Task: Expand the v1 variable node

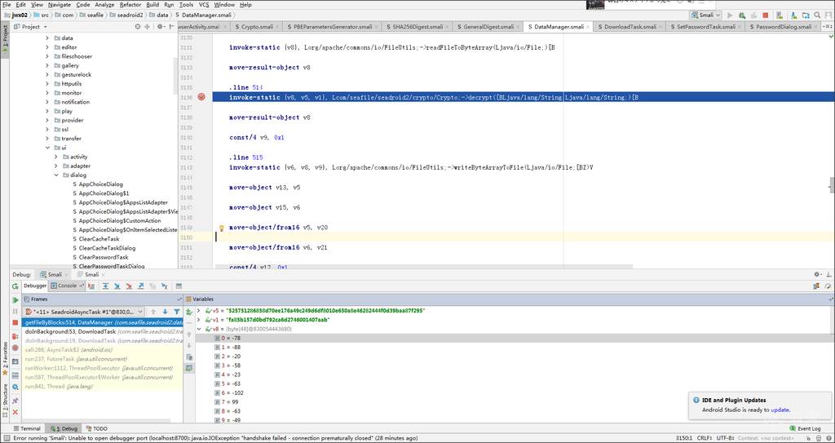Action: (199, 320)
